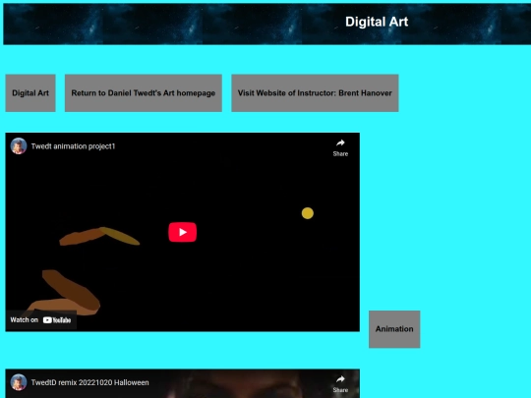Open channel avatar on Twedt animation project1 video
Viewport: 531px width, 398px height.
point(19,146)
